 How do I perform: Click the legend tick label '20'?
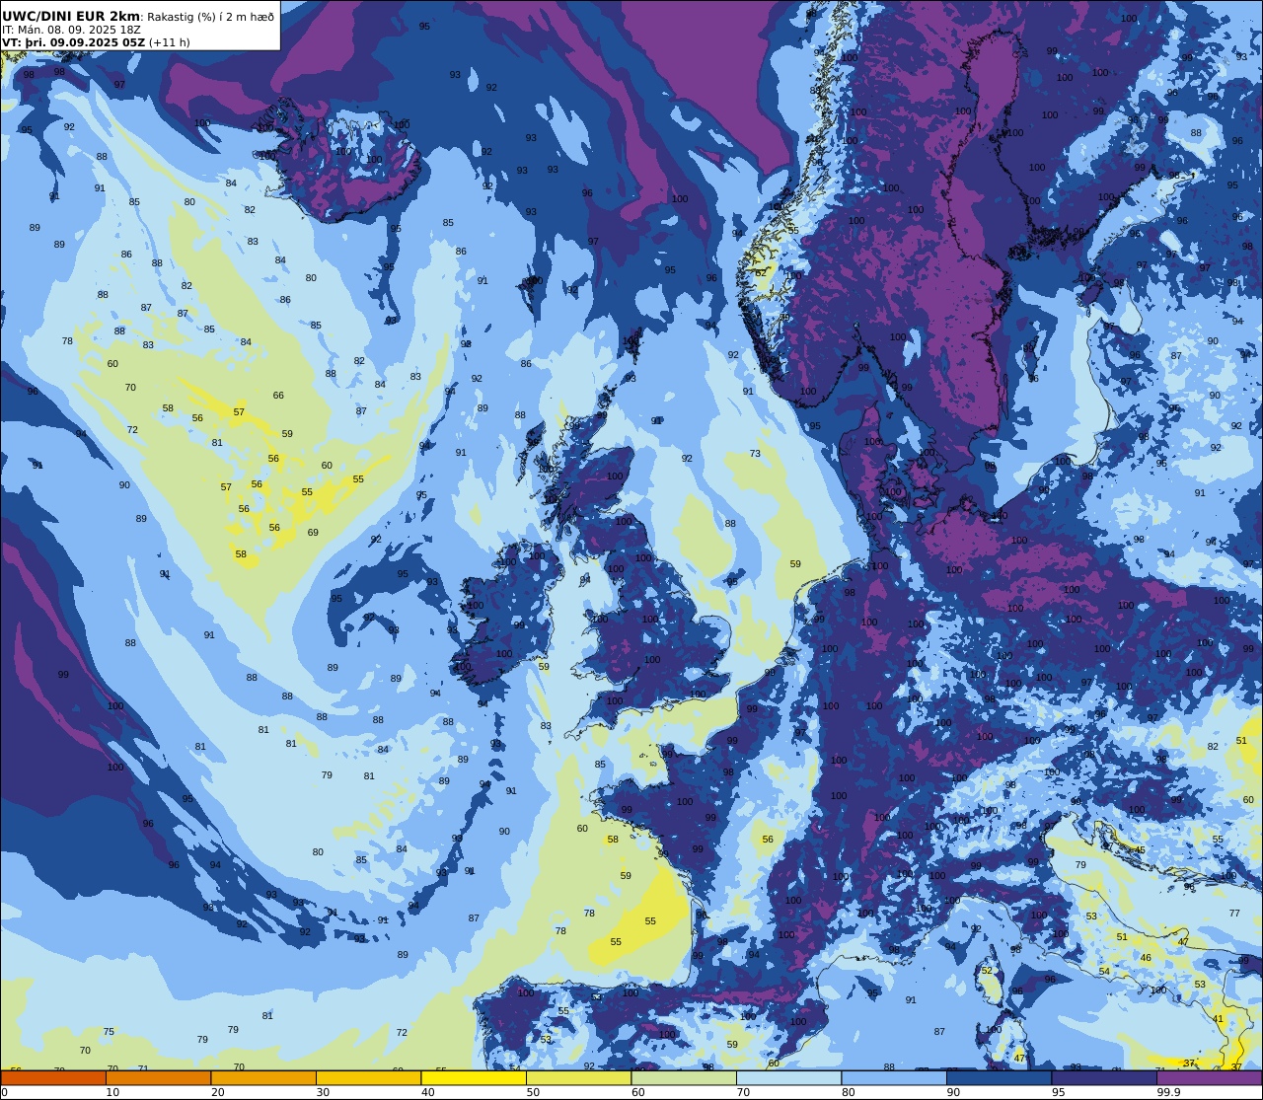tap(217, 1092)
